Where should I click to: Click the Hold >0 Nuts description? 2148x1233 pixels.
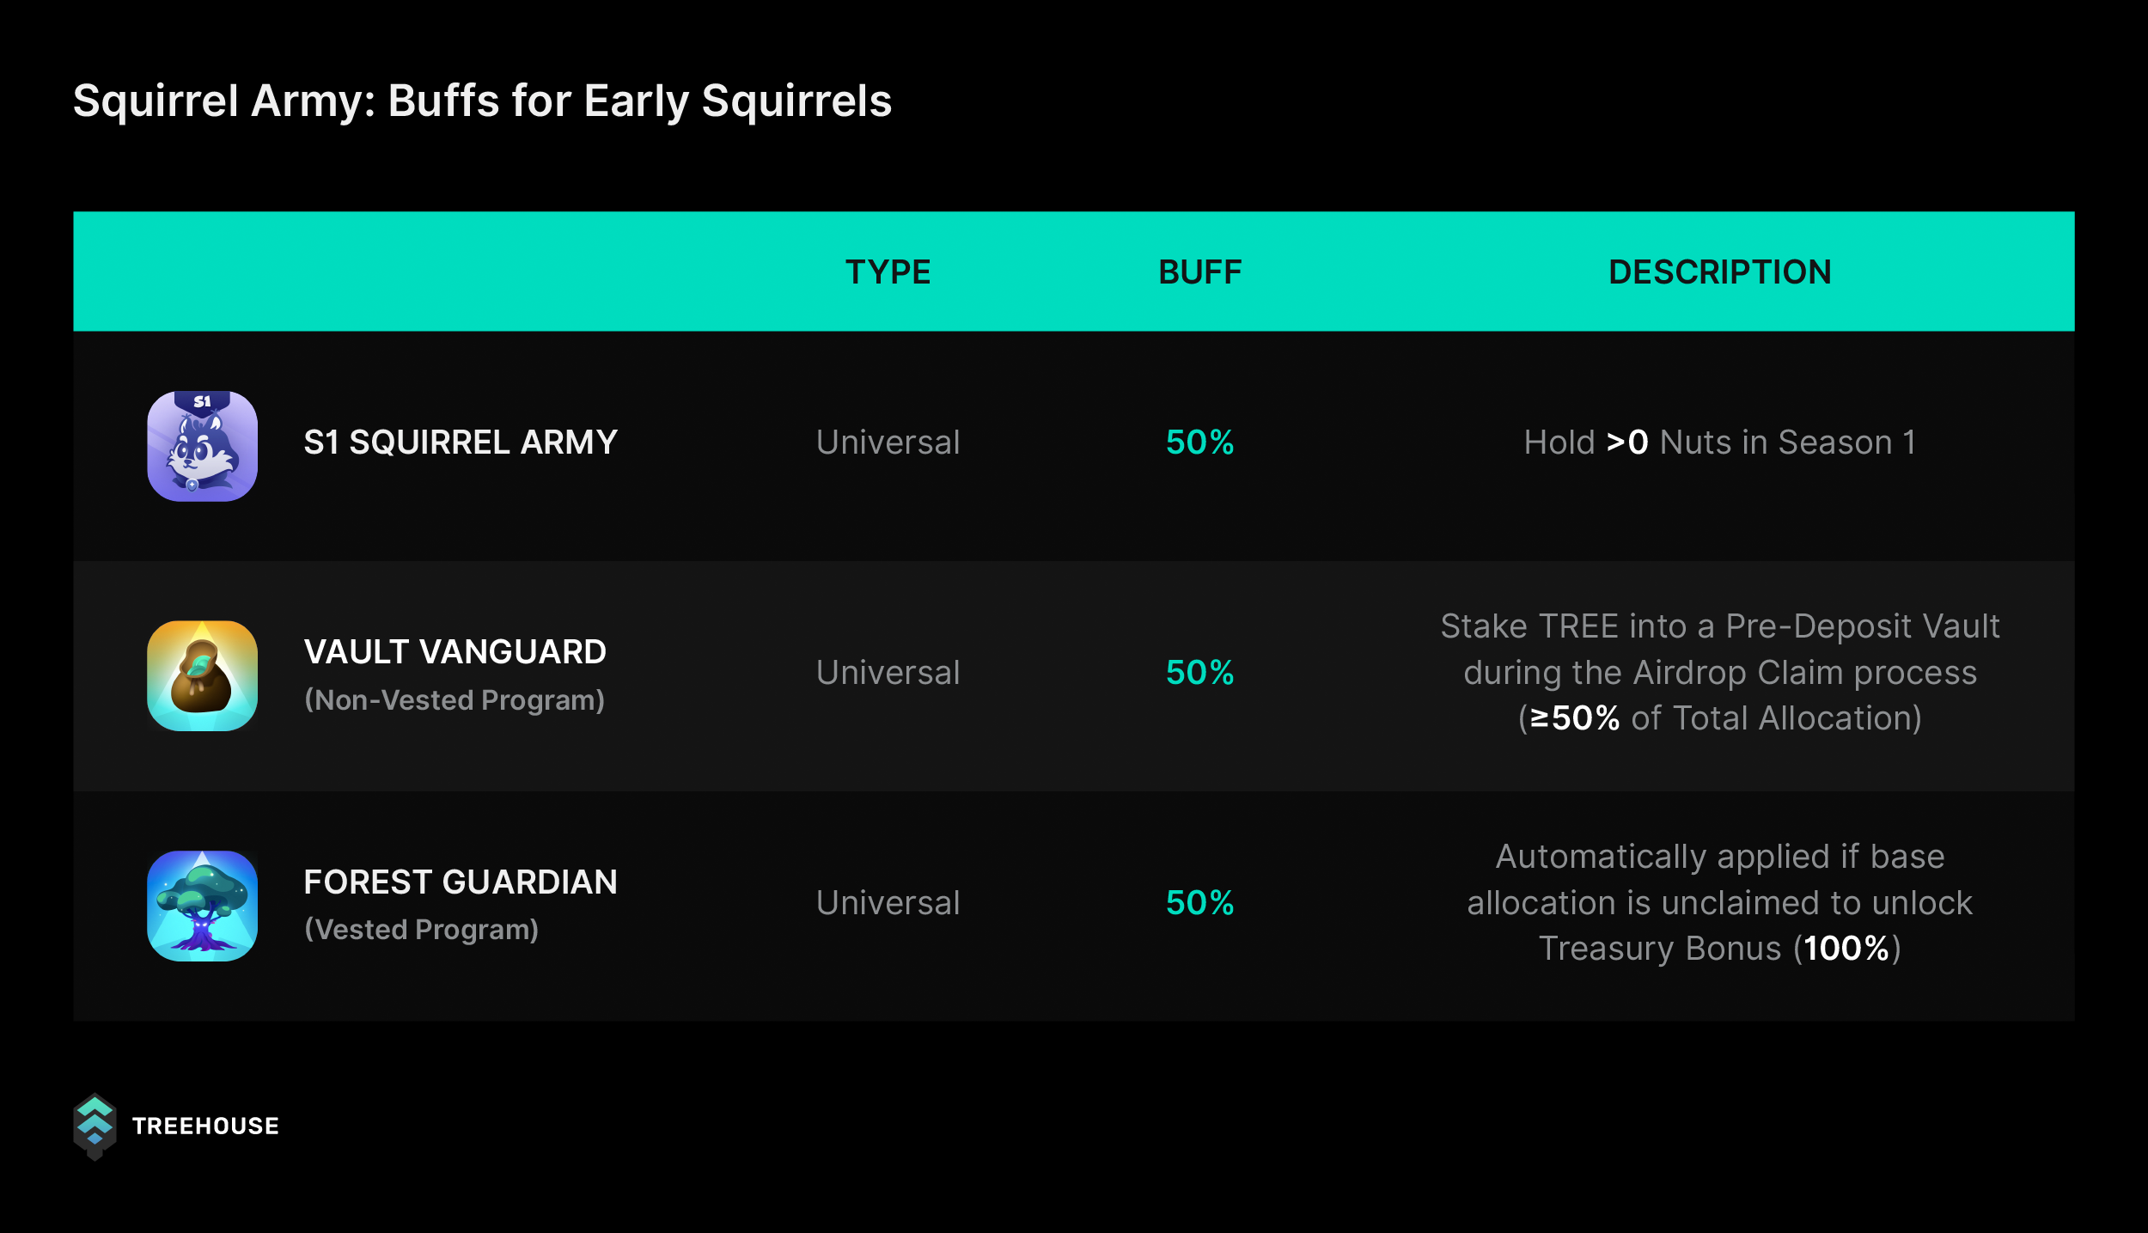[x=1720, y=443]
